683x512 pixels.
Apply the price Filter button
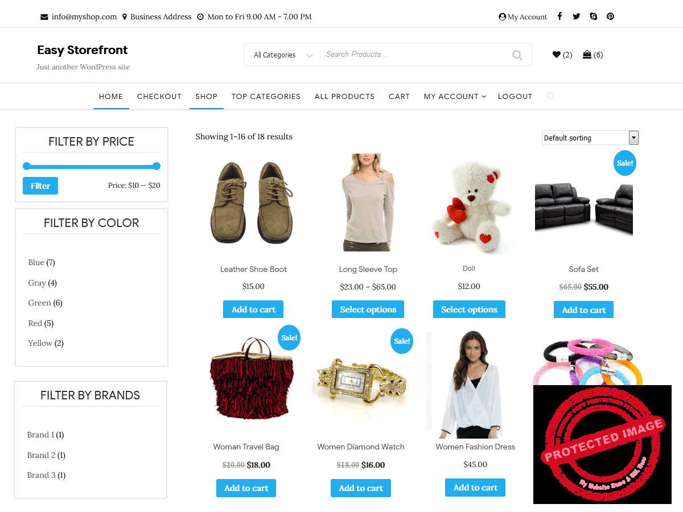click(40, 185)
